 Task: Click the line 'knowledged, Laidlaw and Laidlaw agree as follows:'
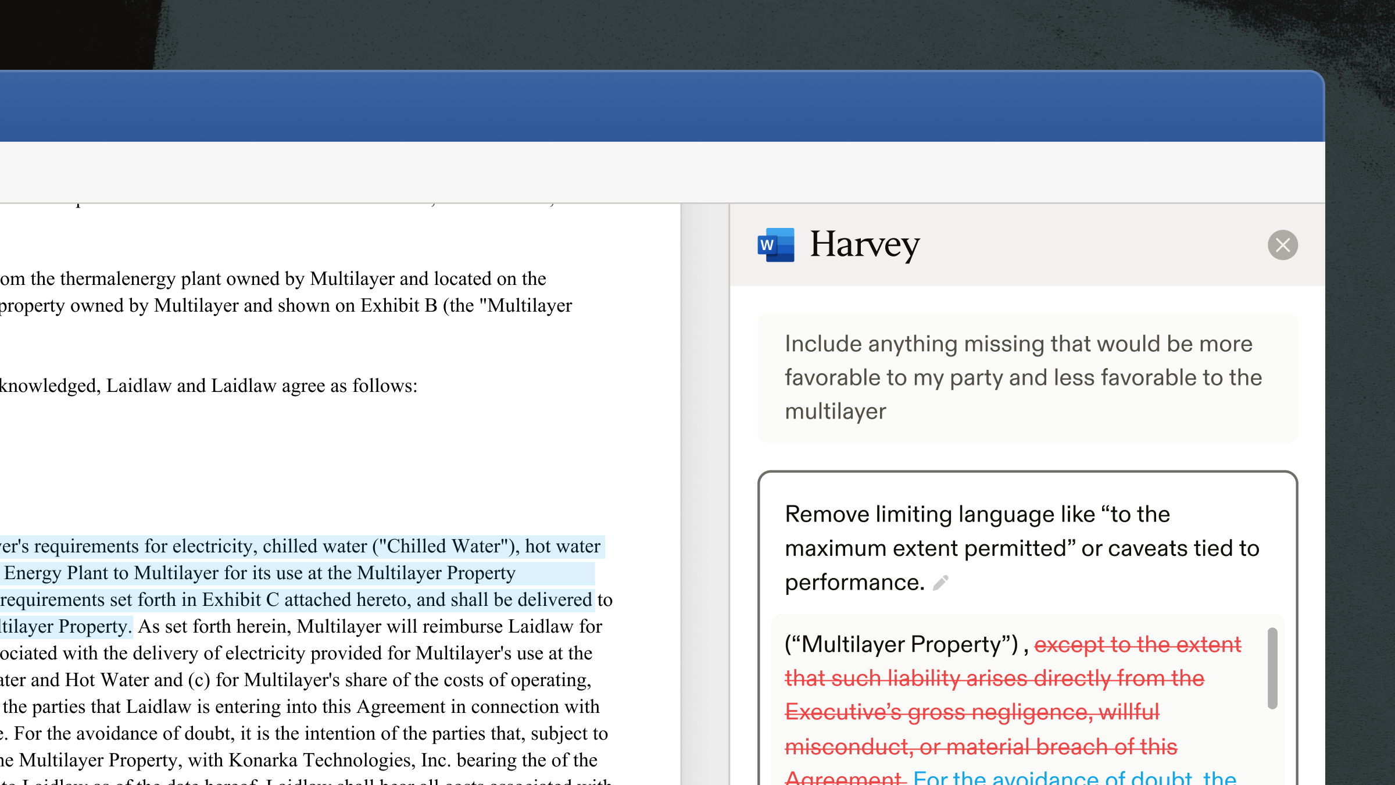[209, 386]
